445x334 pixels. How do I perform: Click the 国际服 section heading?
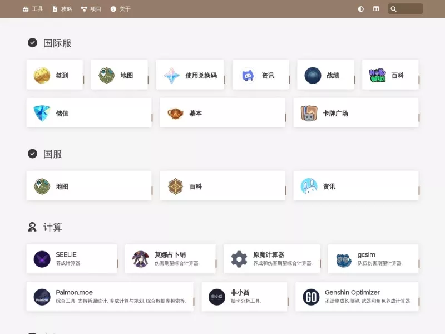click(57, 43)
